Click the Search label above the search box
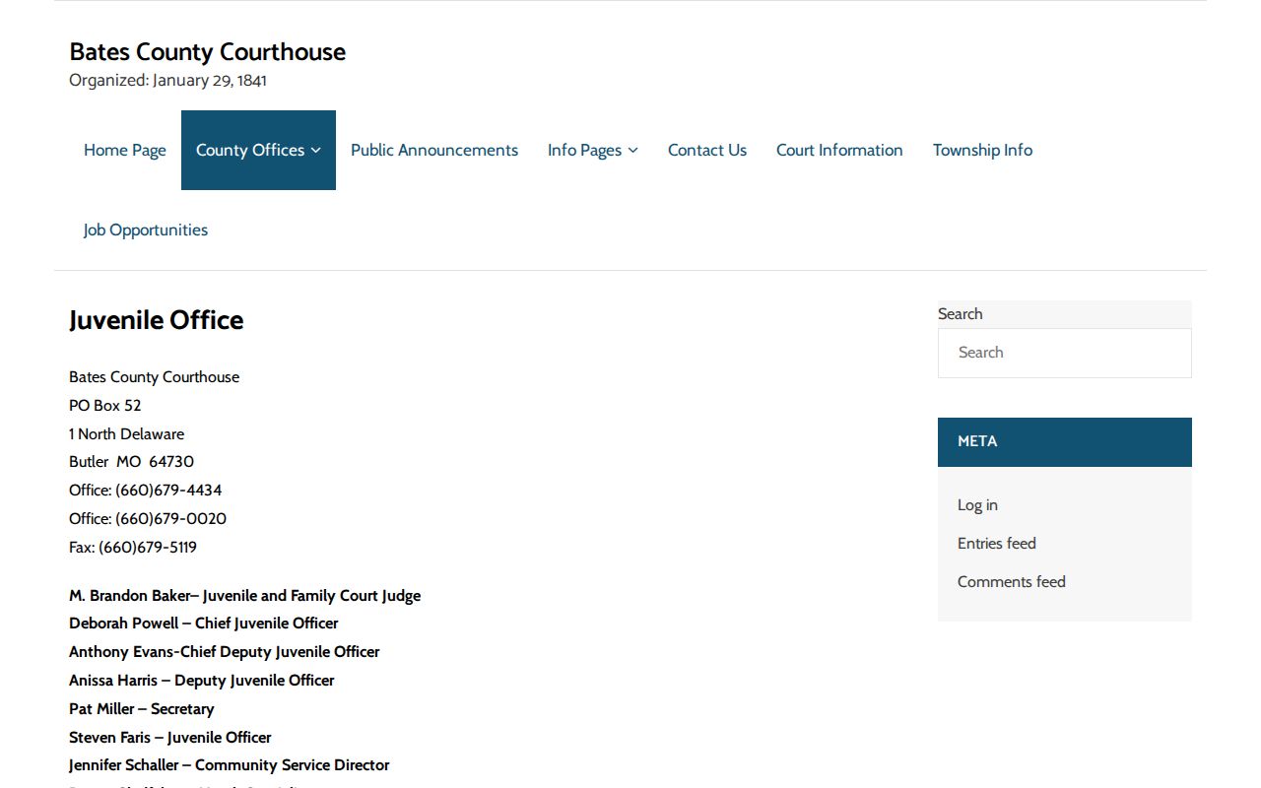 (x=961, y=314)
